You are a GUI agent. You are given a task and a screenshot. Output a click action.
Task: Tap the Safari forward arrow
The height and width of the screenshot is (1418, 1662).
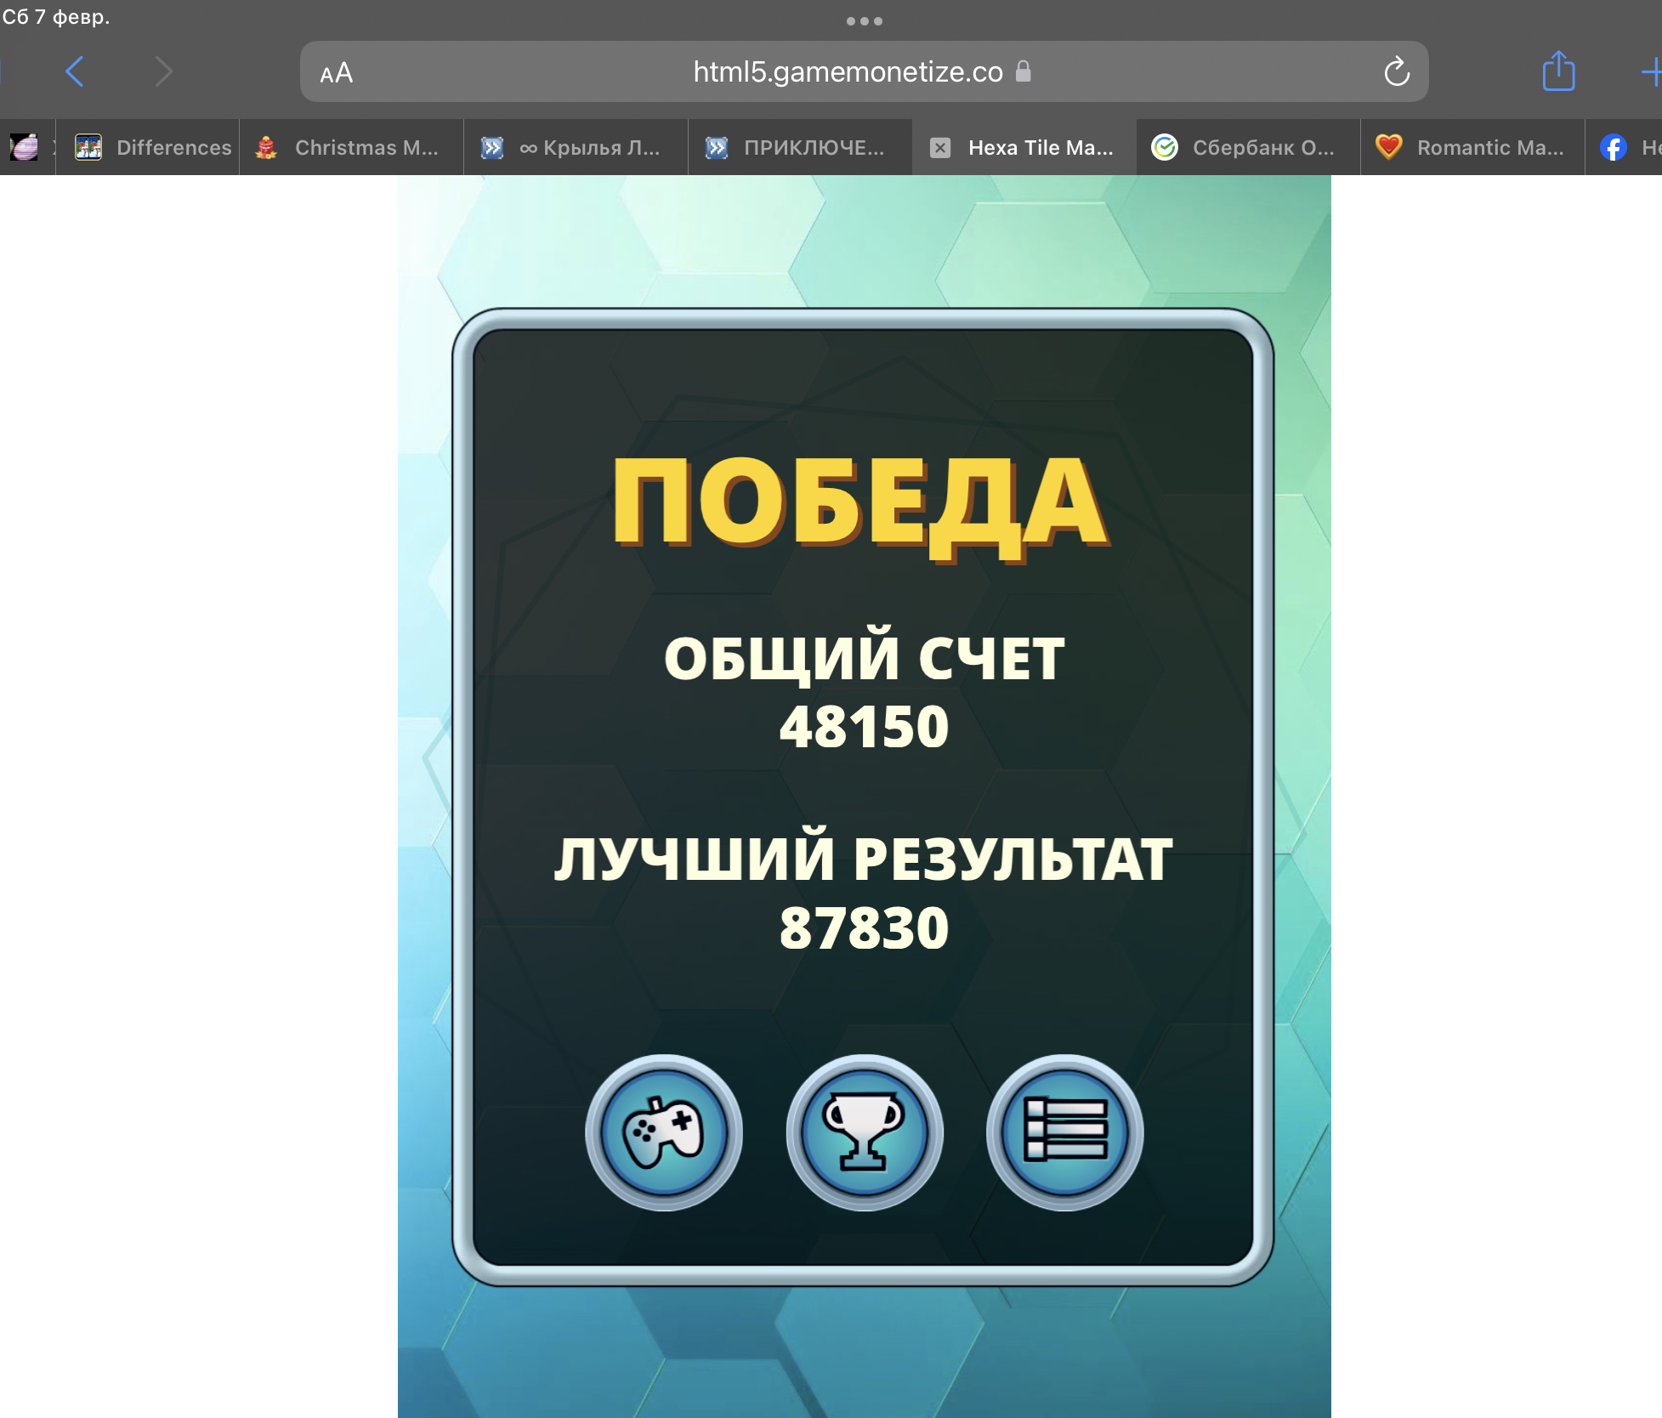[164, 71]
